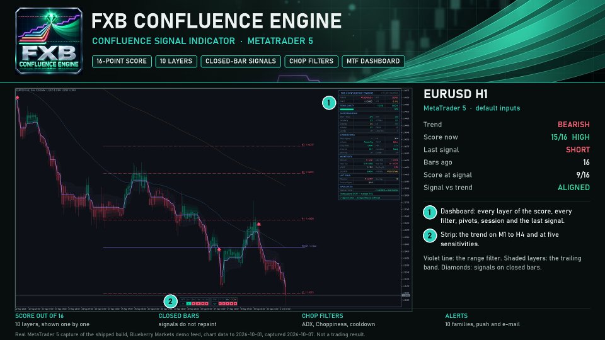
Task: Click the CHOP FILTERS footer heading
Action: pyautogui.click(x=322, y=315)
